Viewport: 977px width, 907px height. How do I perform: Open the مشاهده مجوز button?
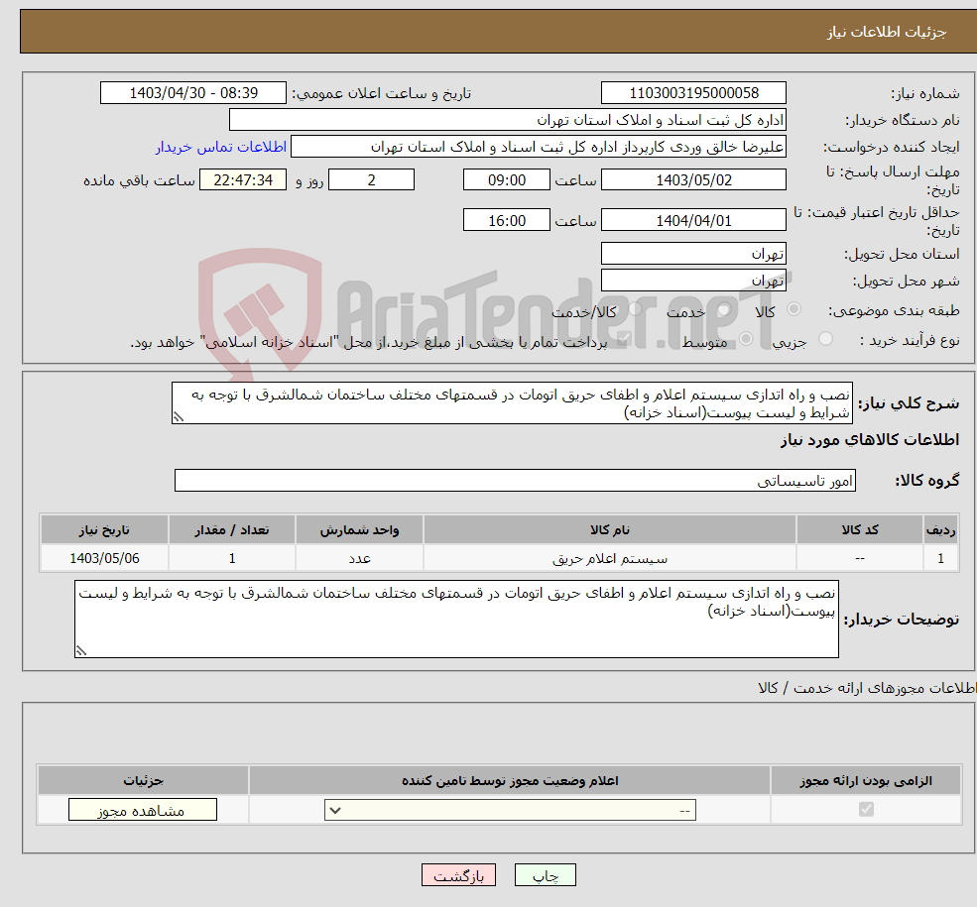point(143,810)
